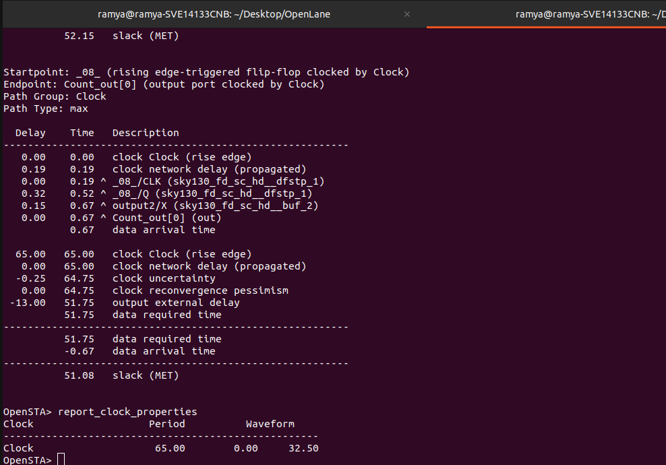666x465 pixels.
Task: Select the Clock period value 65.00
Action: 170,447
